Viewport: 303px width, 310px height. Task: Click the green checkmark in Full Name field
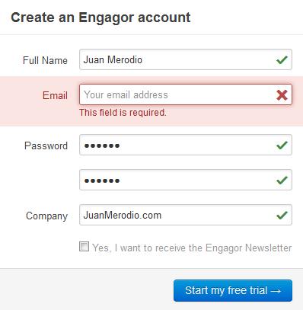click(x=282, y=60)
